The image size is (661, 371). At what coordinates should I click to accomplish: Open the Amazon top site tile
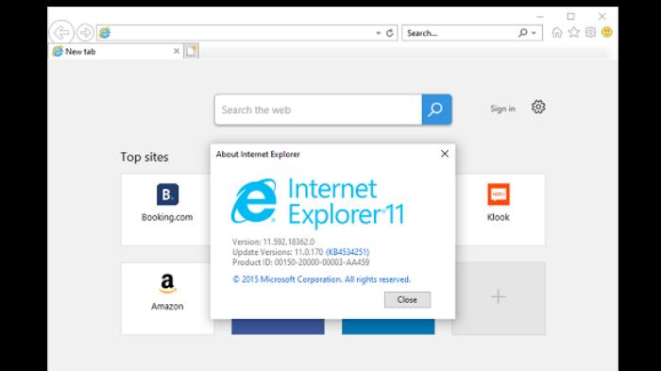(167, 298)
